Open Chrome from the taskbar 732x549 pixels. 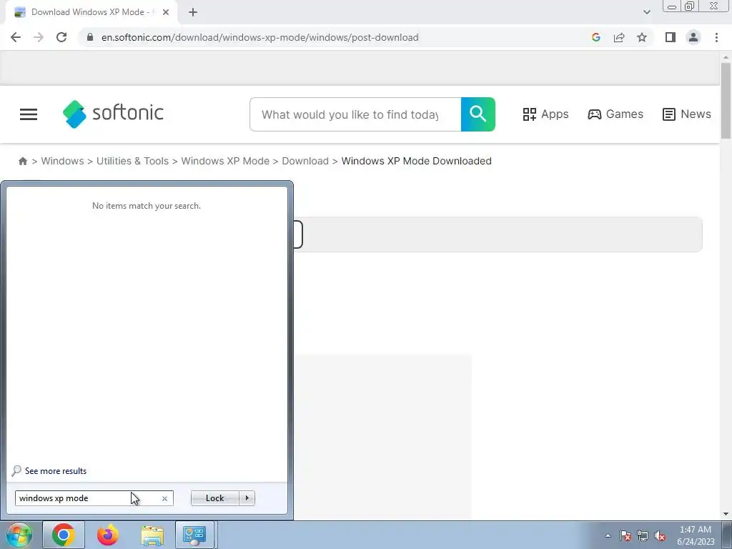64,535
